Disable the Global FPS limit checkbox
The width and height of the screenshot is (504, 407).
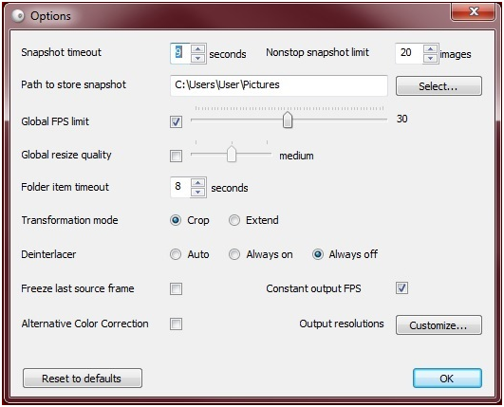176,121
